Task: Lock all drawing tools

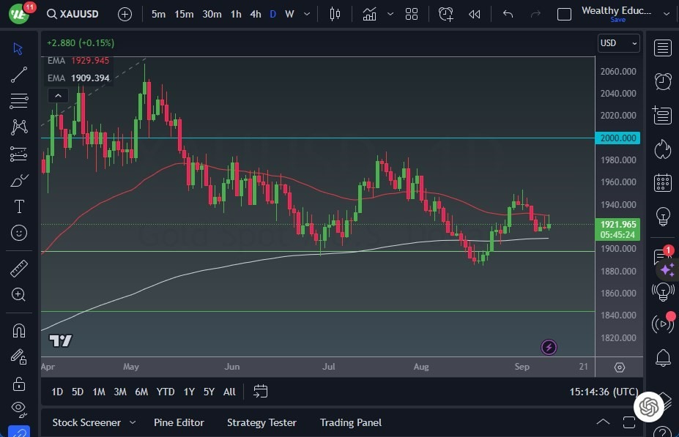Action: point(18,383)
